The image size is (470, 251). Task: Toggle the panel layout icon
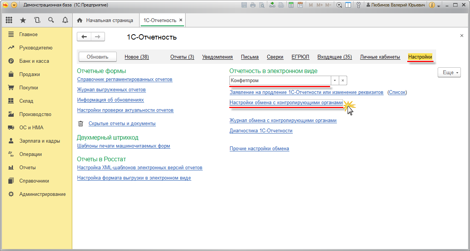tap(348, 5)
